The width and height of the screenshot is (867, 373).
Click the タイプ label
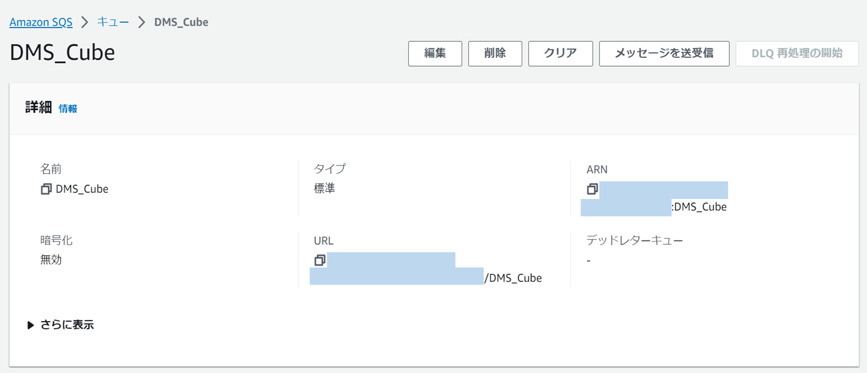click(x=330, y=169)
